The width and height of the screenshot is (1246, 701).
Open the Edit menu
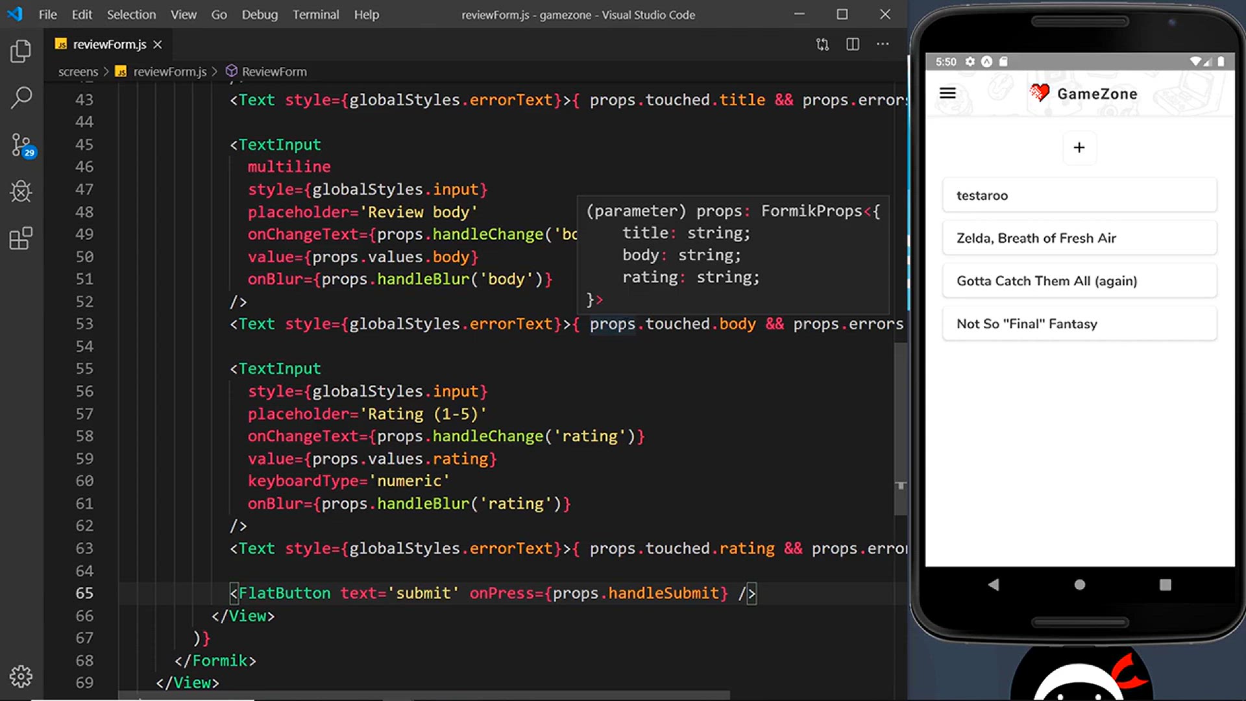82,14
